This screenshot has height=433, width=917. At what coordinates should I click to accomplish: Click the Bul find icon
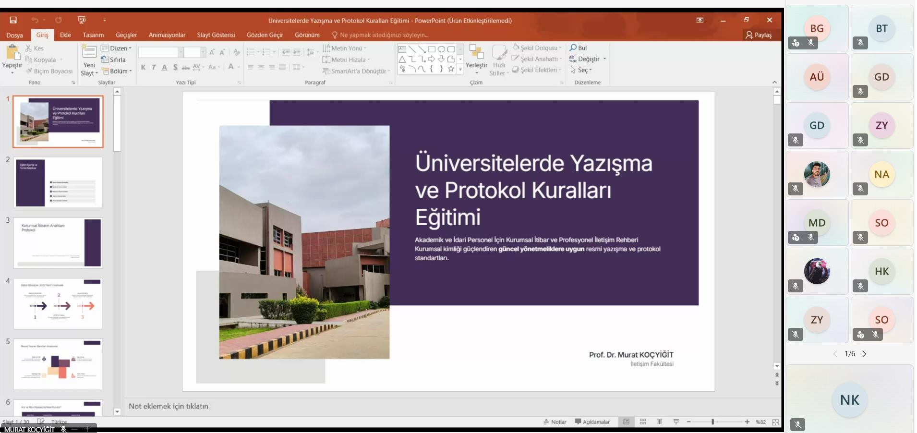tap(573, 48)
